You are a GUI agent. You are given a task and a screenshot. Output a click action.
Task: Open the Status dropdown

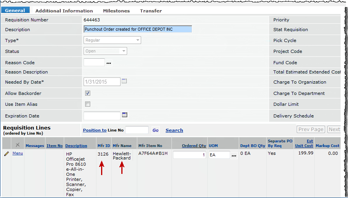click(x=124, y=51)
